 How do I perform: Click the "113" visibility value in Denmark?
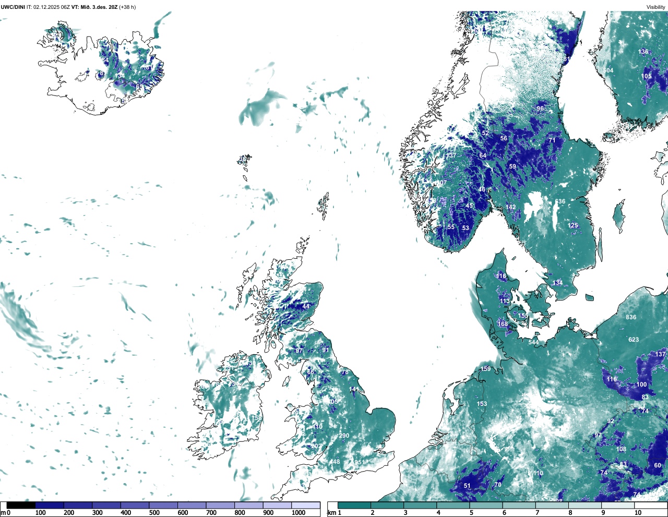click(505, 302)
